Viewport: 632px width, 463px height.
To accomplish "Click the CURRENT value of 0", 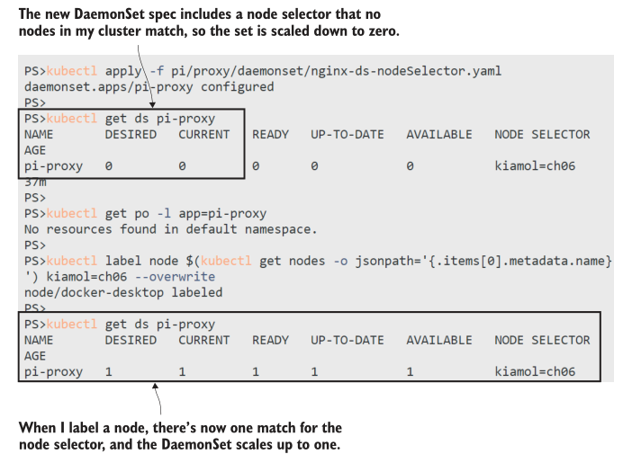I will (x=182, y=166).
